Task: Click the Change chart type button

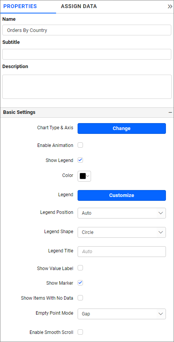Action: [122, 128]
